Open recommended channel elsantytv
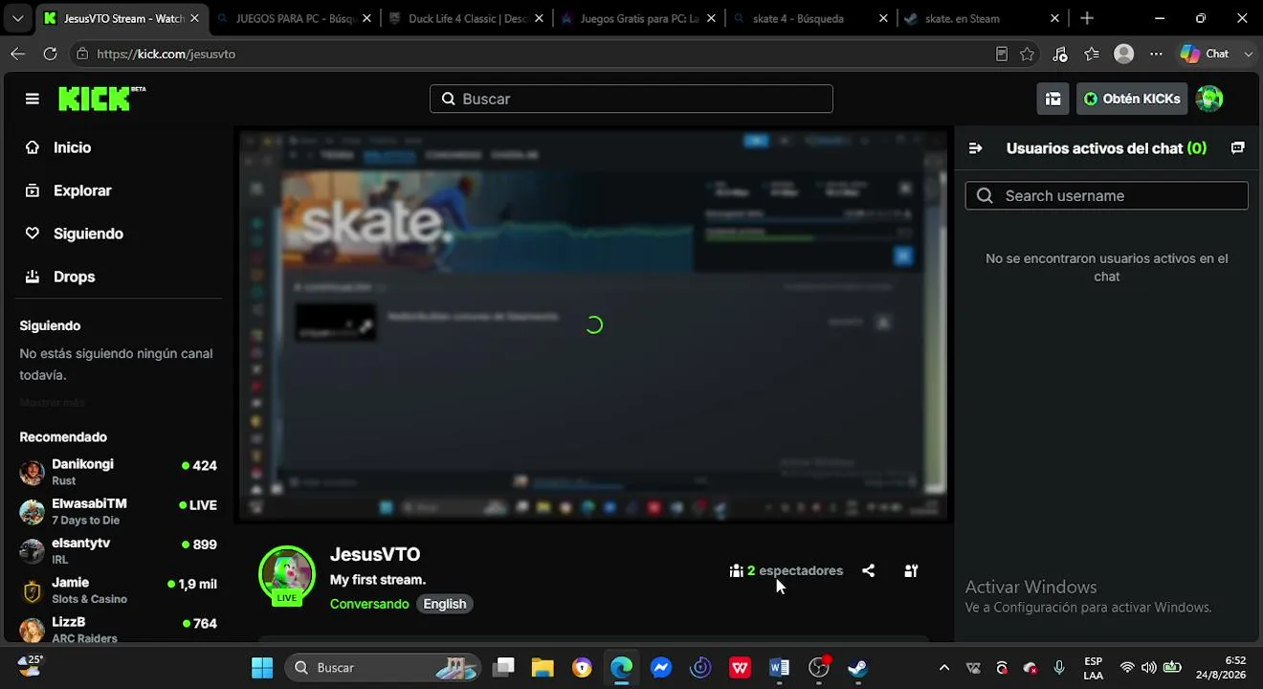Image resolution: width=1263 pixels, height=689 pixels. [x=118, y=550]
